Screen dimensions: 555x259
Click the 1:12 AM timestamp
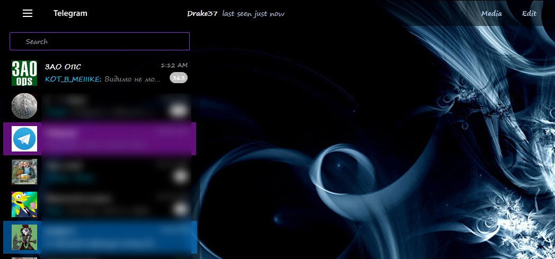click(174, 65)
